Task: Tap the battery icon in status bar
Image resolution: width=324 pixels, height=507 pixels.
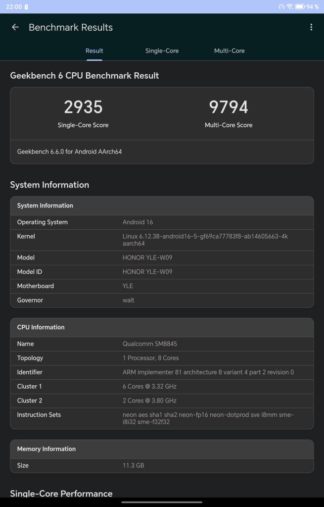Action: [300, 6]
